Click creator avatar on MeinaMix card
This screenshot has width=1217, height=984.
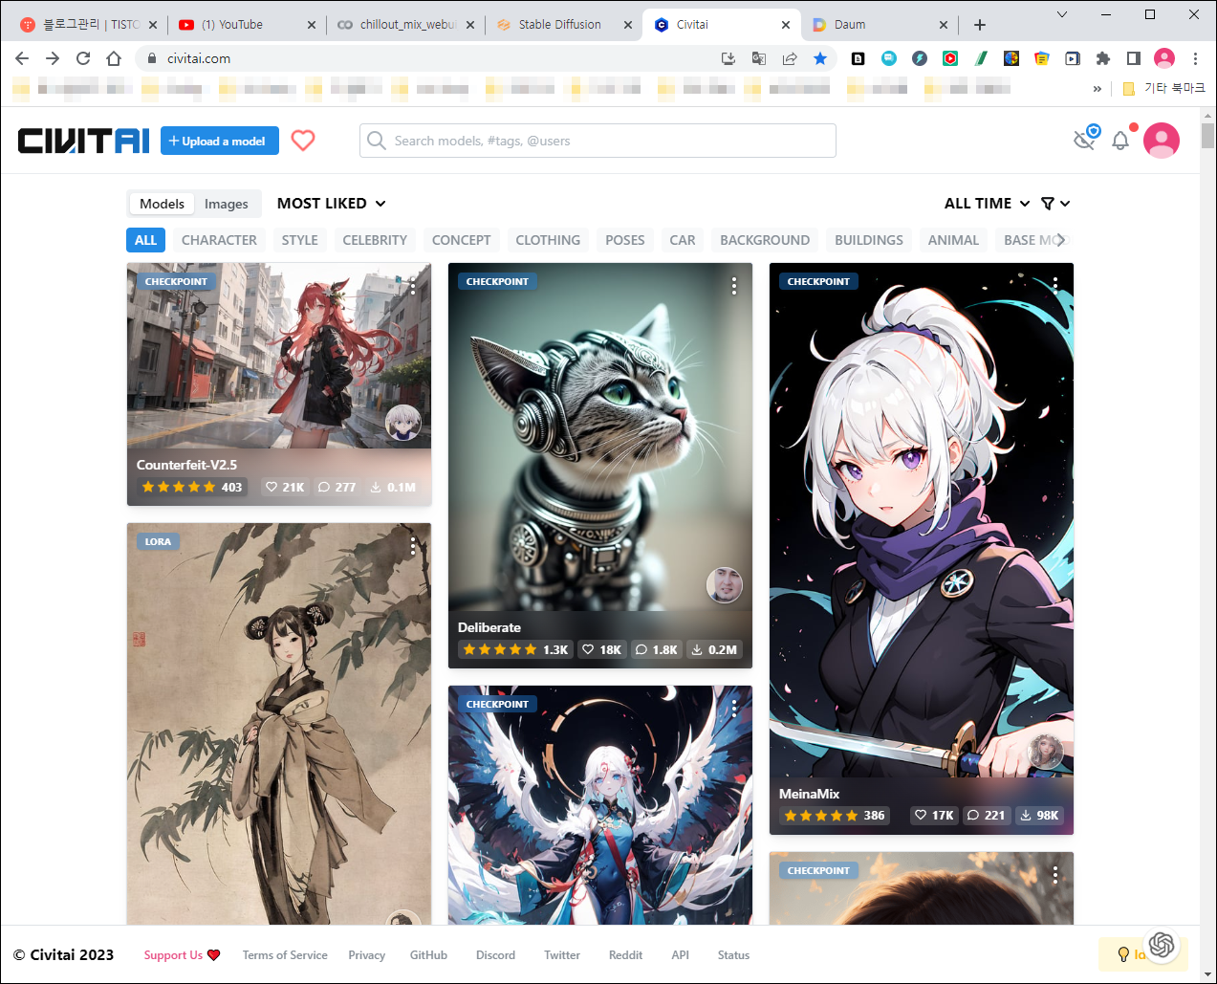1046,751
